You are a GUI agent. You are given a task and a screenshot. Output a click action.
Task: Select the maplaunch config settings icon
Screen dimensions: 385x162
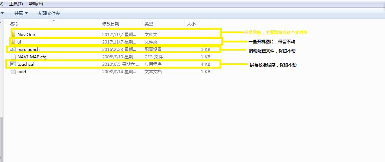[13, 50]
